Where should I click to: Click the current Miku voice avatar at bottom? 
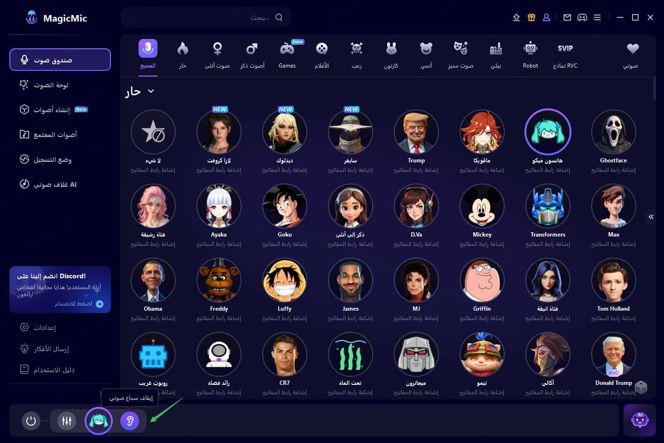99,421
